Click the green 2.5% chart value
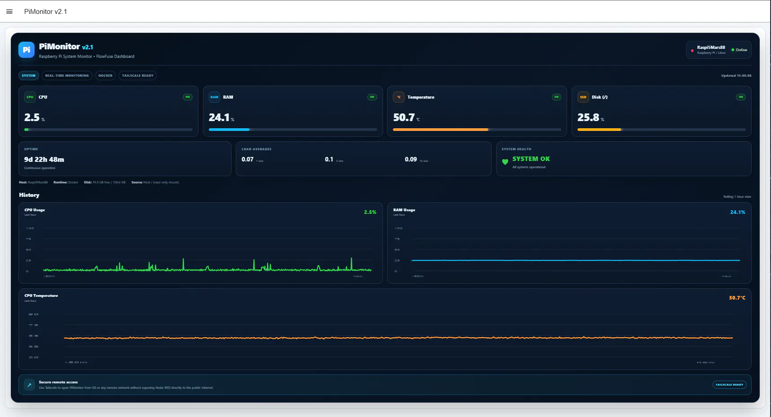 [x=370, y=212]
